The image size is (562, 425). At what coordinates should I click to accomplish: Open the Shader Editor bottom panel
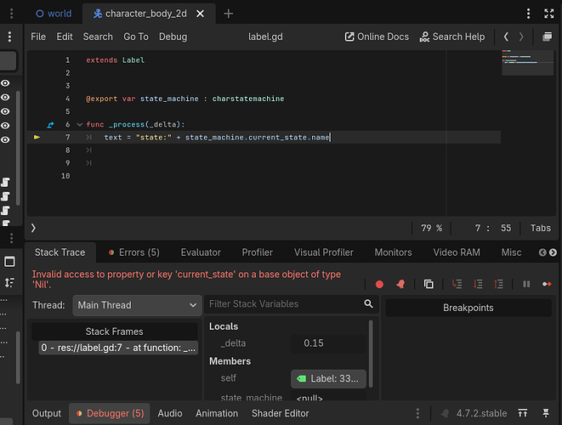(281, 413)
